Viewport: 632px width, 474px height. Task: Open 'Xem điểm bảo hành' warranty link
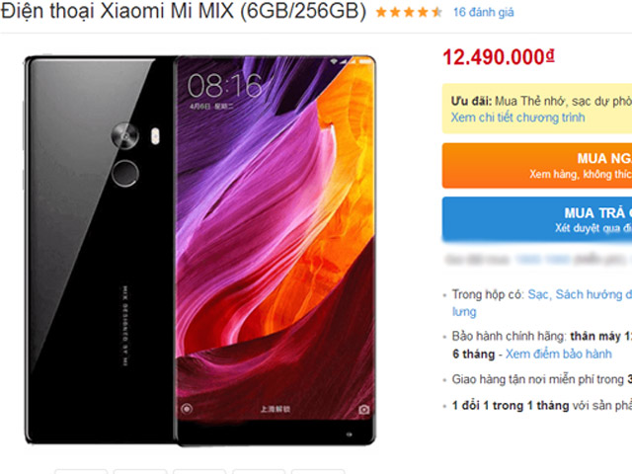[x=558, y=354]
